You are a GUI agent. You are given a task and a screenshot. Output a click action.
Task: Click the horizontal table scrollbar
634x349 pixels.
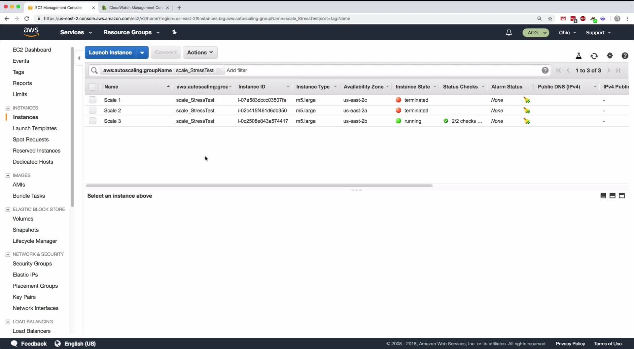click(259, 185)
